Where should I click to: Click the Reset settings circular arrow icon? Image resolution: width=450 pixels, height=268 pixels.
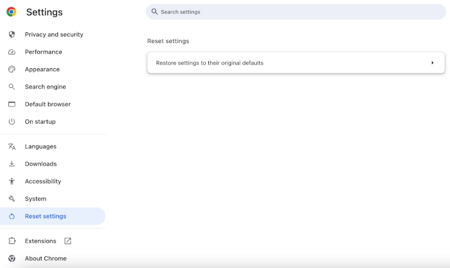point(12,216)
